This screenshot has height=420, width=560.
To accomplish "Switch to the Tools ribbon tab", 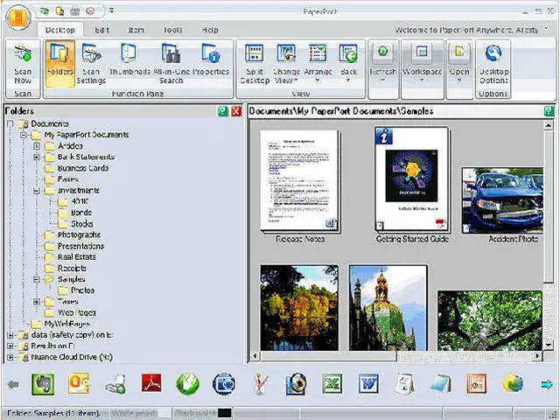I will coord(171,30).
